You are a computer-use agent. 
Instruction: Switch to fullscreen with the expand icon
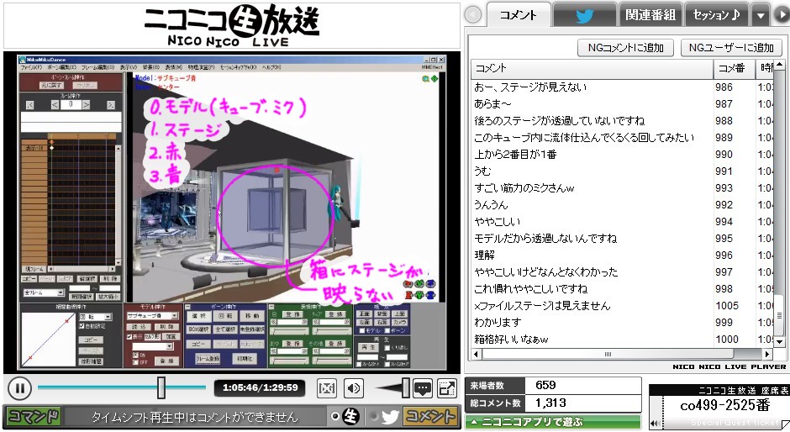(x=447, y=388)
